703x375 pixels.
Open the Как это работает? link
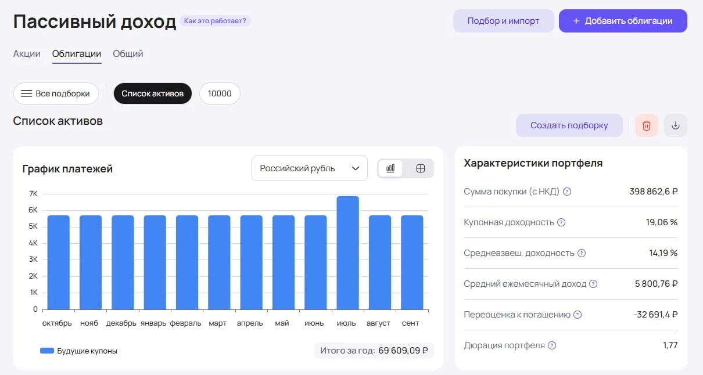[x=215, y=21]
